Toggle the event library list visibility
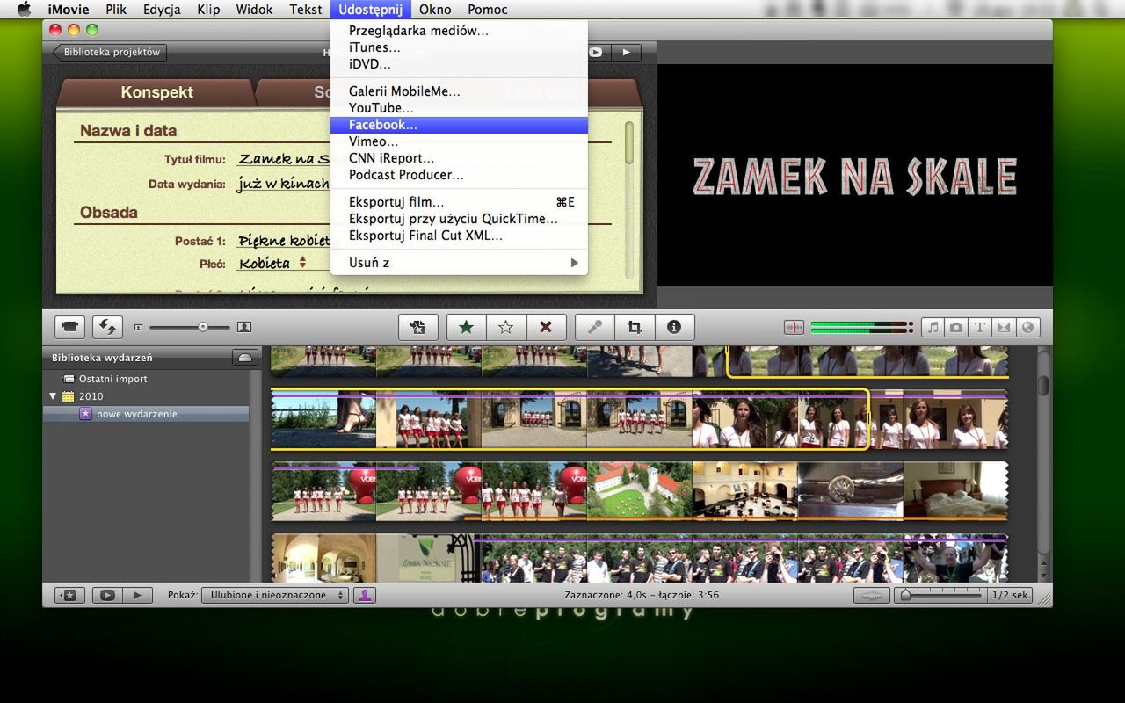This screenshot has height=703, width=1125. click(x=69, y=595)
